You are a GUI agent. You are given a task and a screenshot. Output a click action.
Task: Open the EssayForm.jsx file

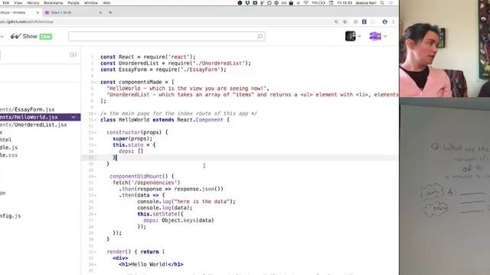click(x=28, y=109)
